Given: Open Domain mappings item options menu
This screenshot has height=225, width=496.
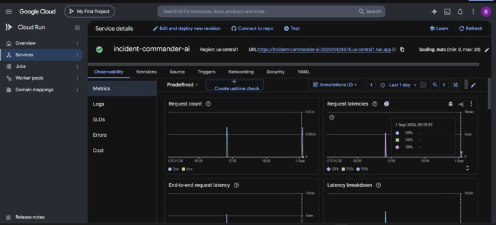Looking at the screenshot, I should [x=77, y=90].
